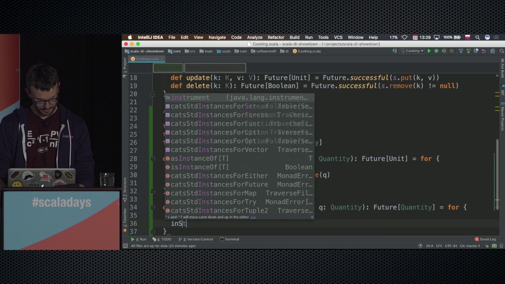This screenshot has width=505, height=284.
Task: Click the softwaremill breadcrumb folder
Action: pos(264,51)
